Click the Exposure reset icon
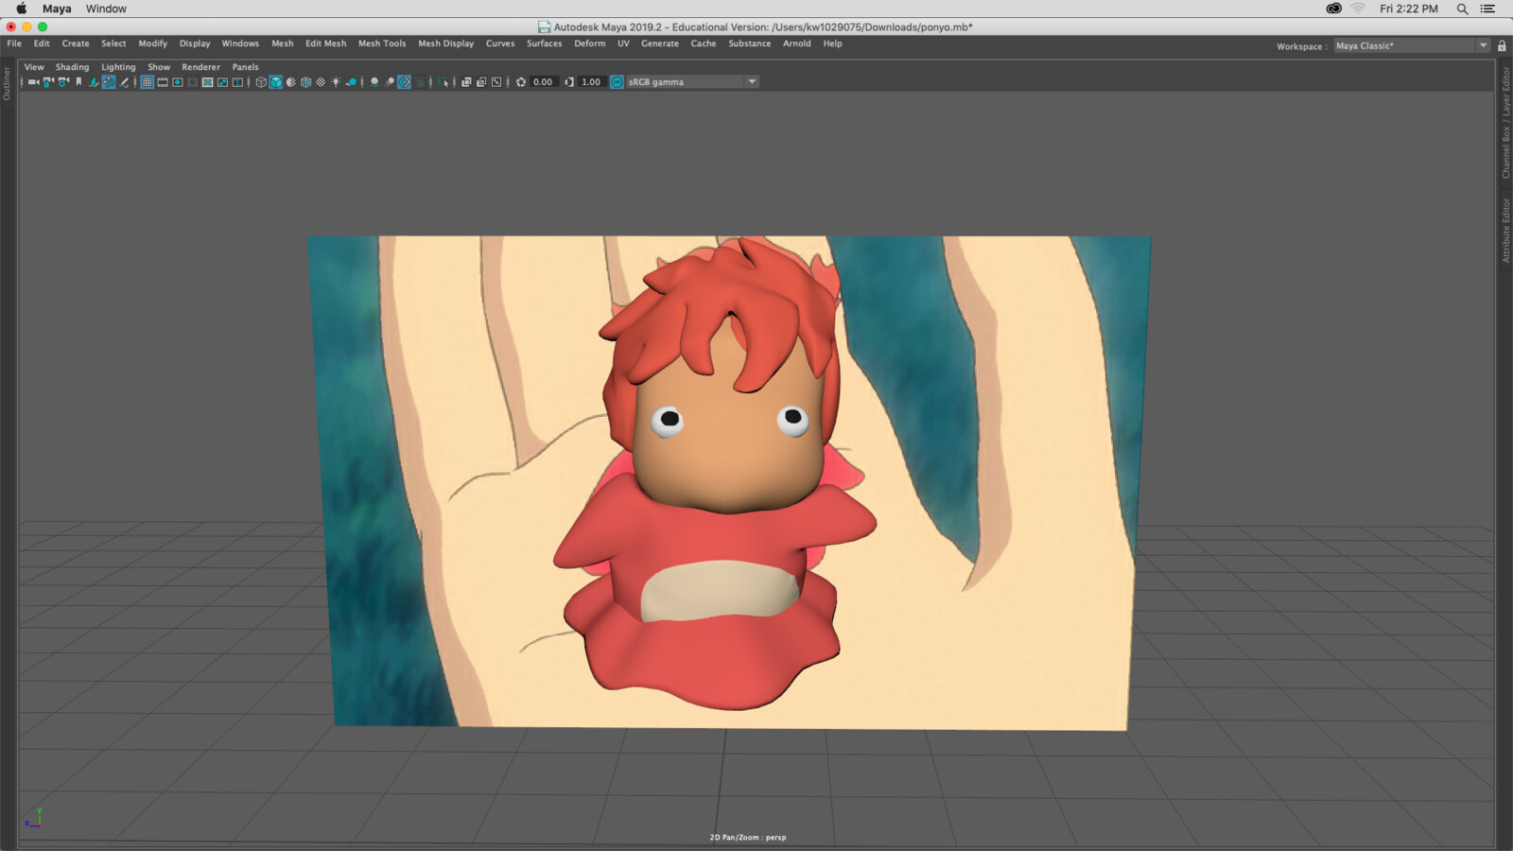Image resolution: width=1513 pixels, height=851 pixels. (521, 82)
